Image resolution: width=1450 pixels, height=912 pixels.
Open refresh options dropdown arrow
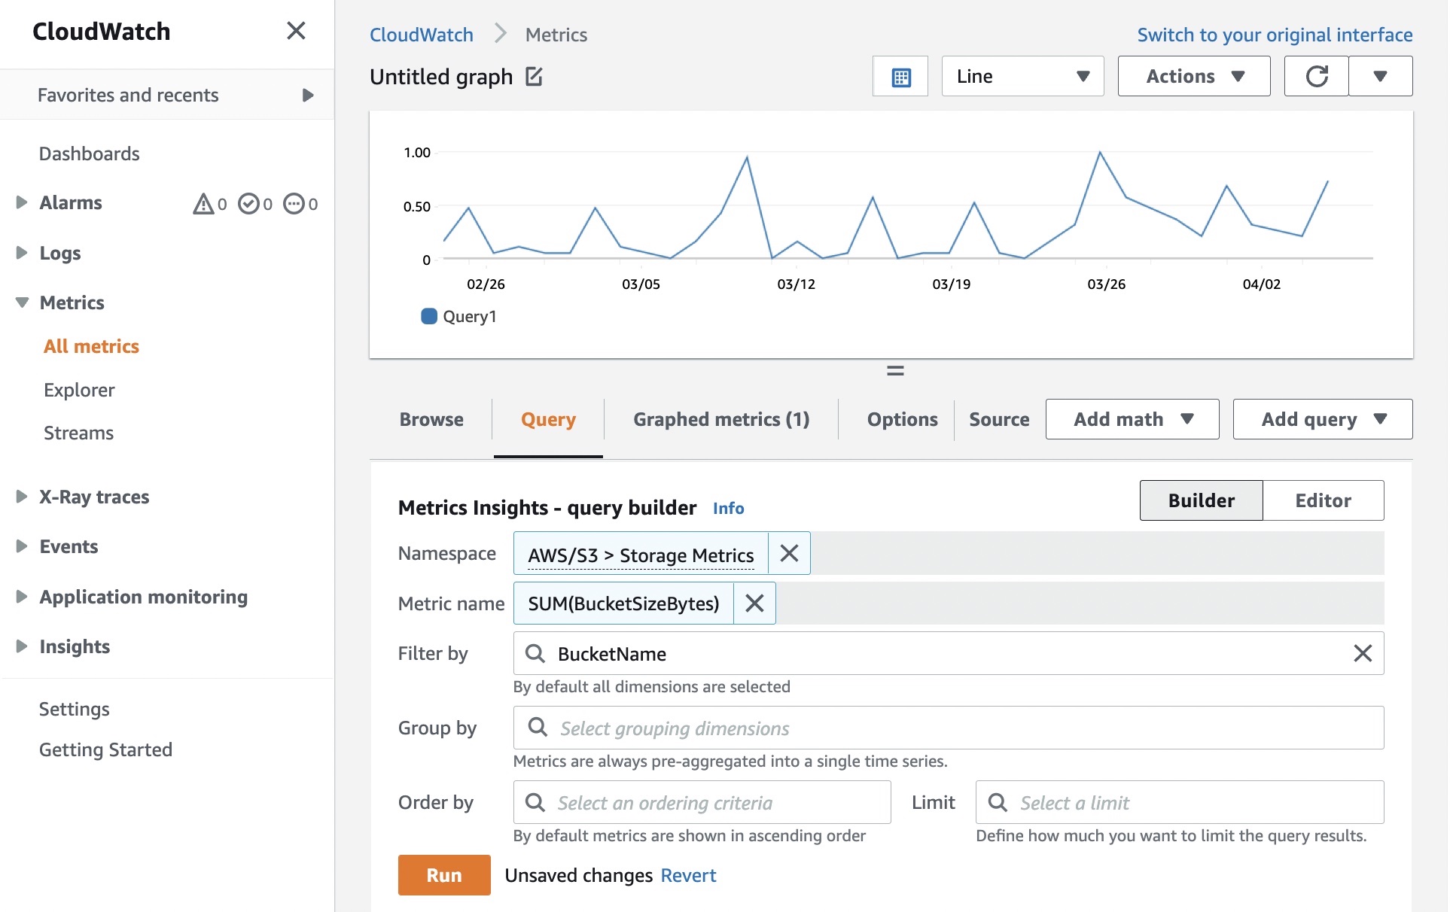coord(1380,77)
